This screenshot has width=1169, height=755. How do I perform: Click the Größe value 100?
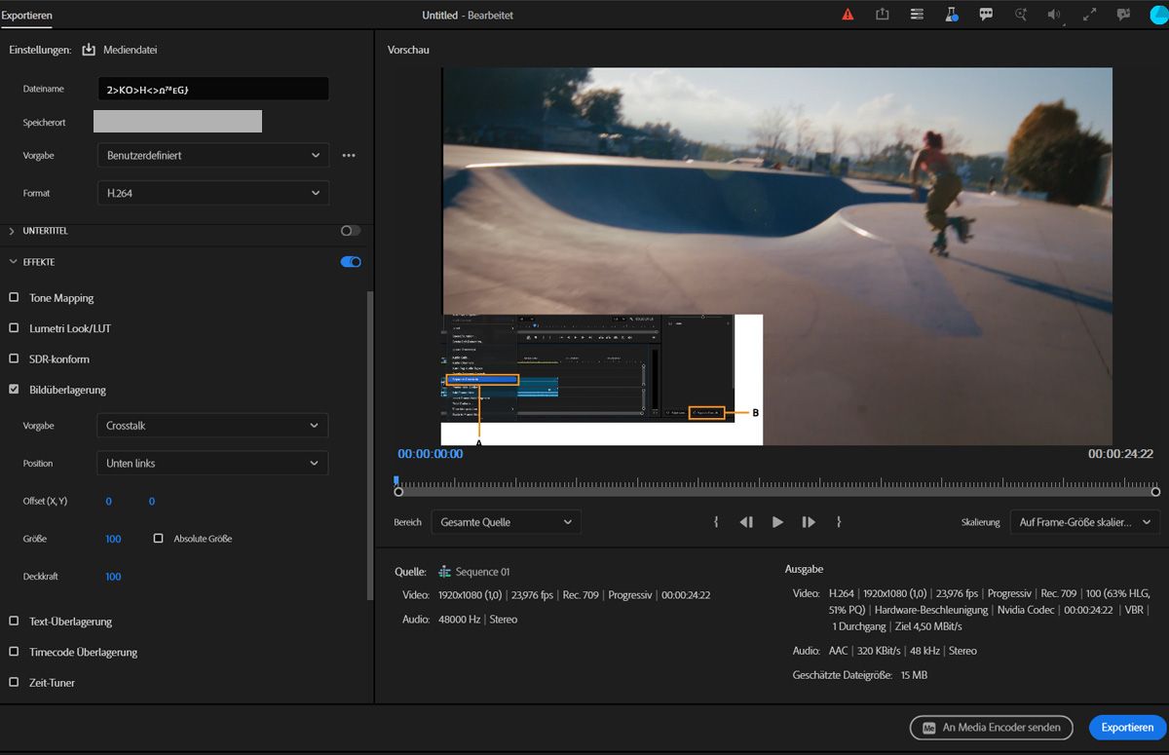pos(113,539)
